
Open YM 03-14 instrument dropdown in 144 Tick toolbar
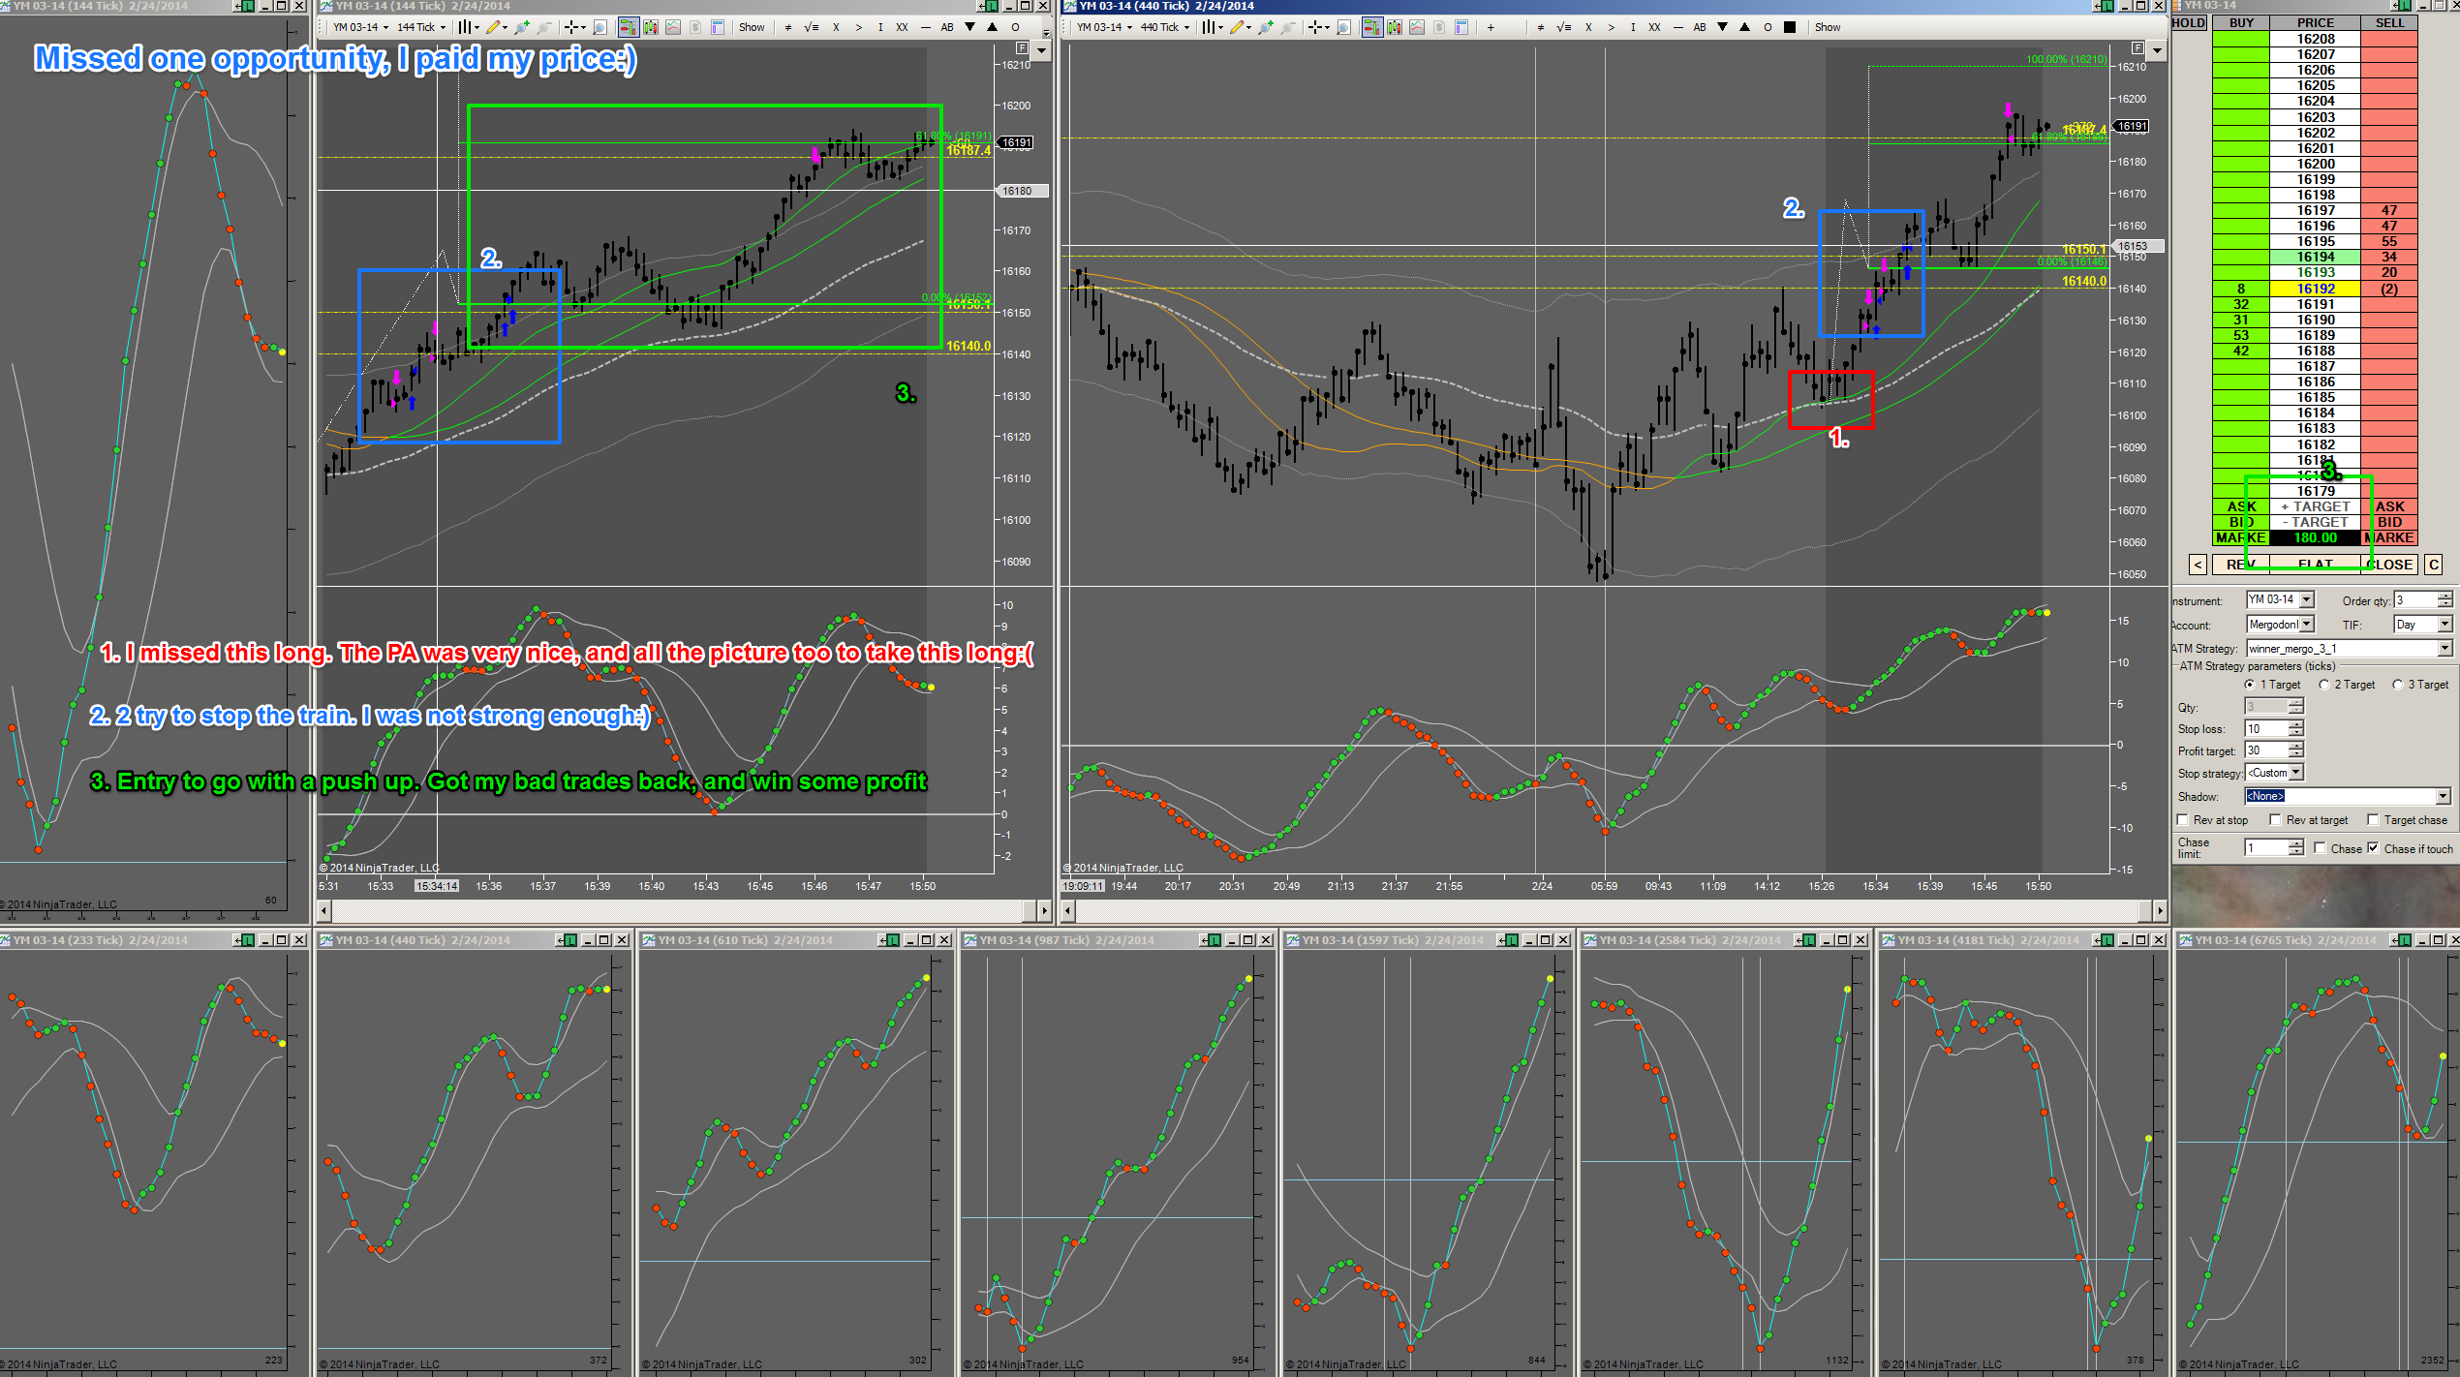(x=361, y=27)
